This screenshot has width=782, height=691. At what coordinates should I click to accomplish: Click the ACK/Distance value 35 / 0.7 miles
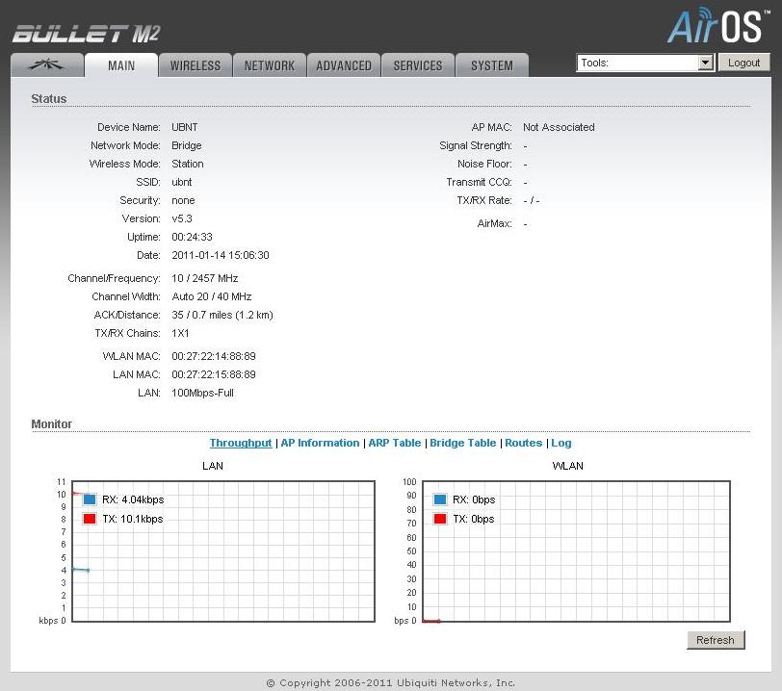click(x=222, y=315)
